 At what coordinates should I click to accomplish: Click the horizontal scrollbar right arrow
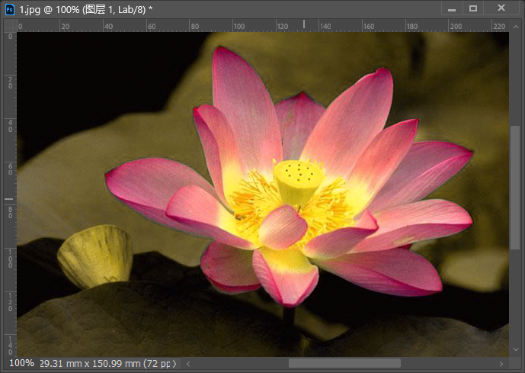tap(501, 364)
